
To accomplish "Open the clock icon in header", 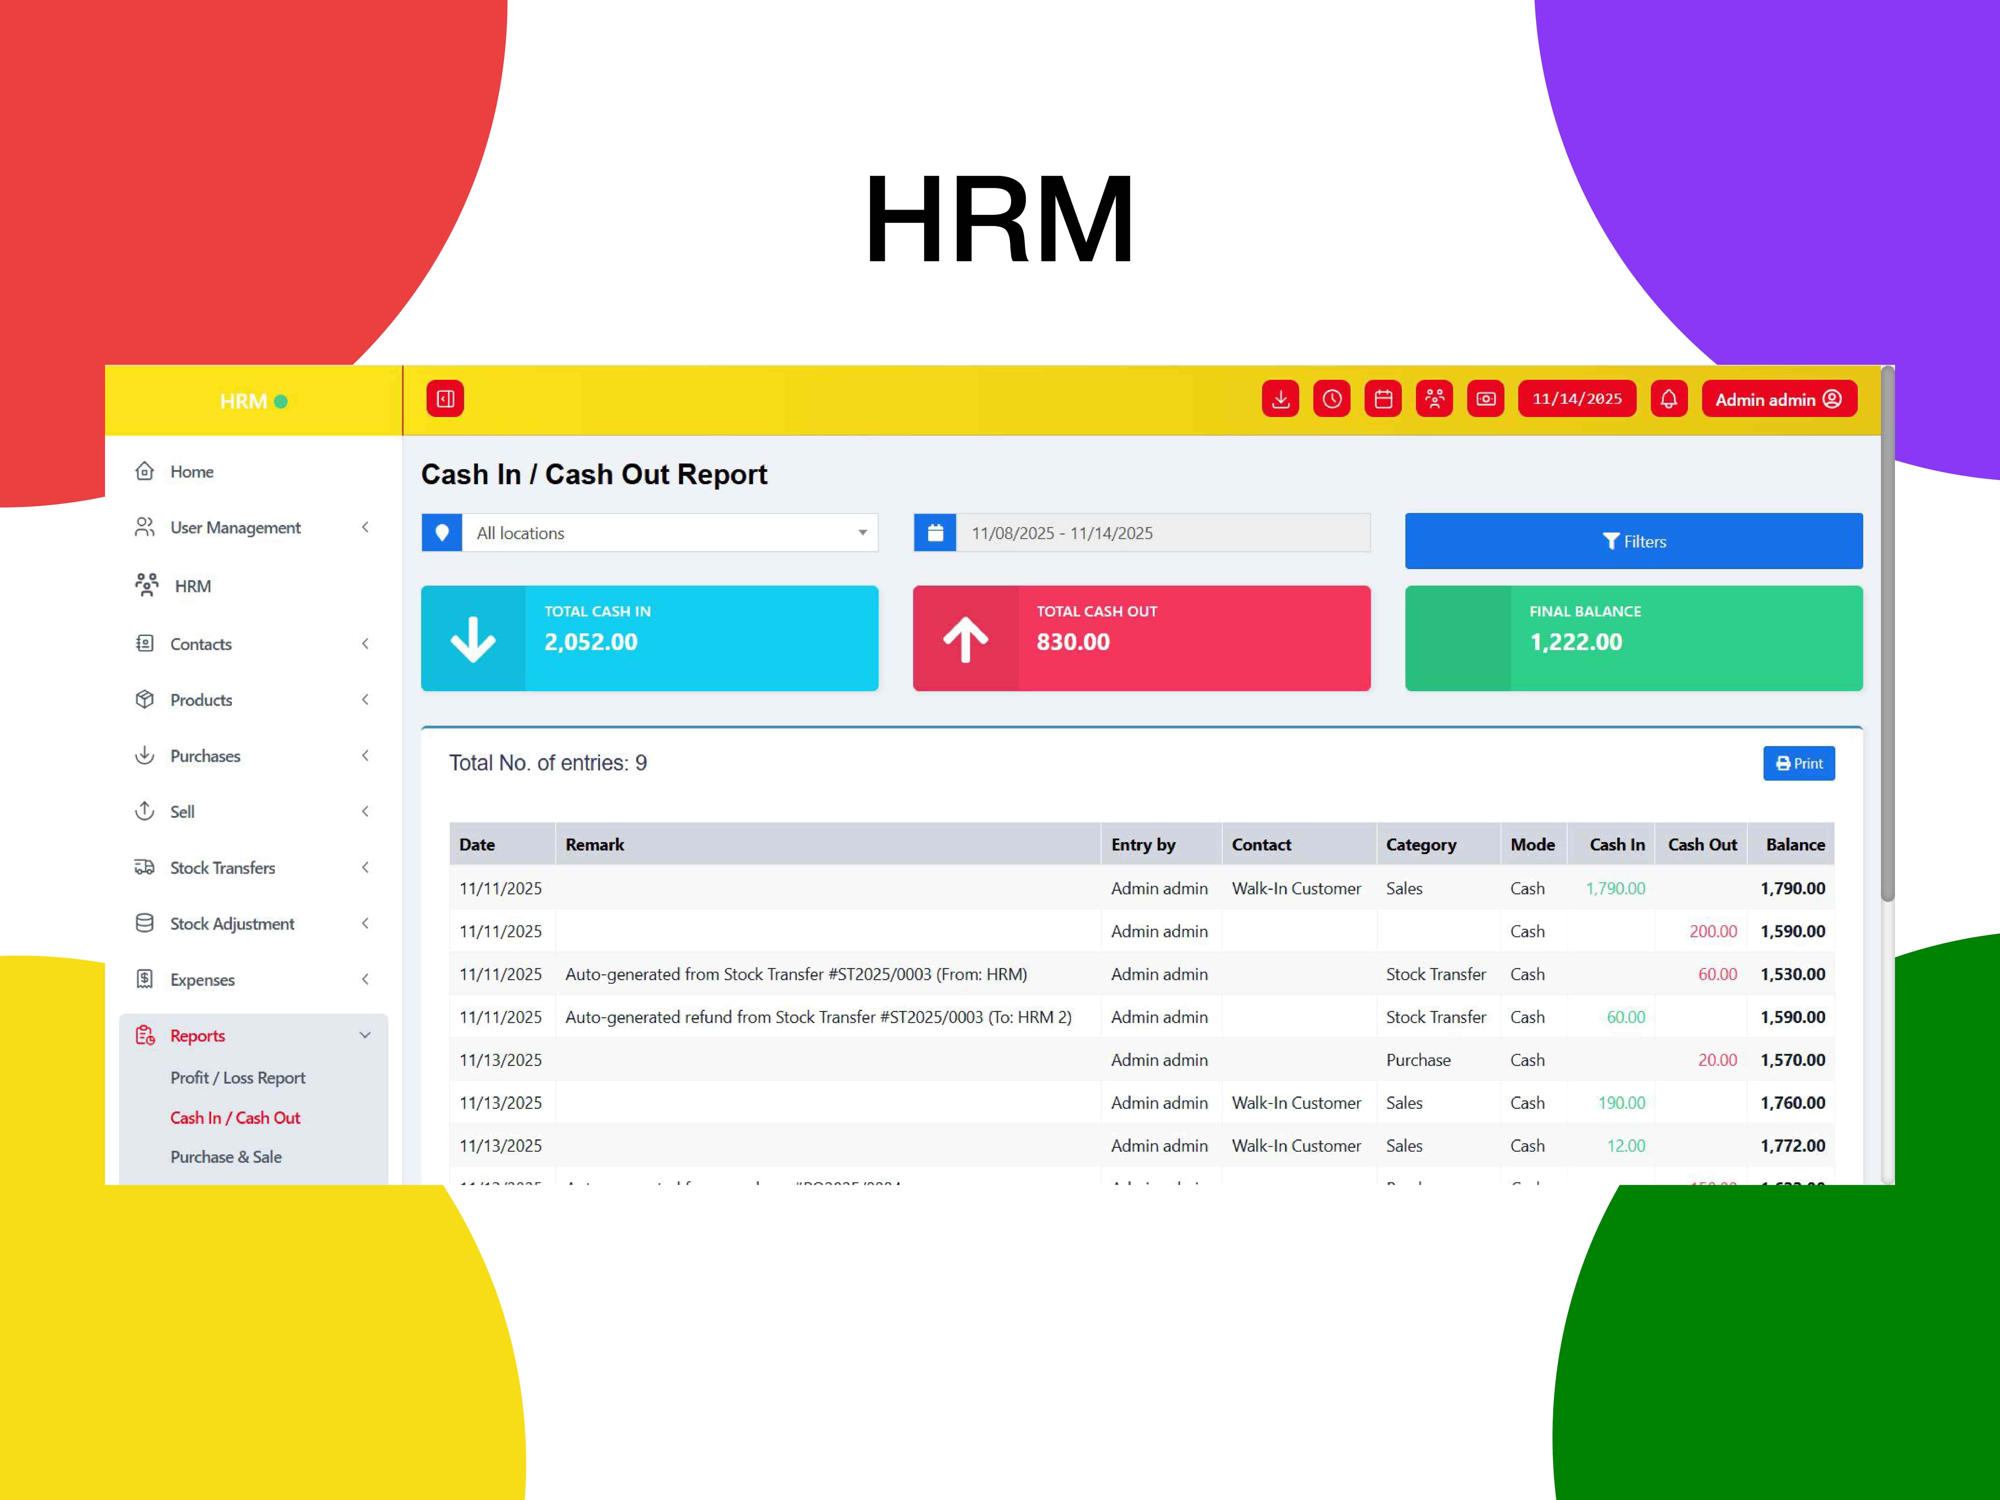I will tap(1332, 399).
